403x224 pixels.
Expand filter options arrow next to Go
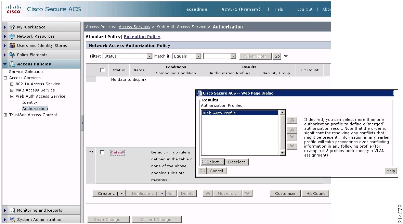286,56
